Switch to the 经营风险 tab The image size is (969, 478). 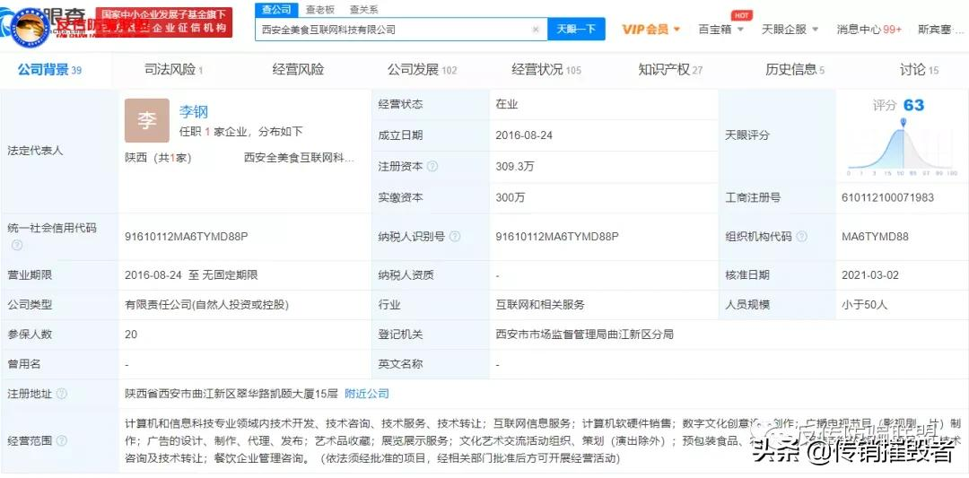point(298,70)
